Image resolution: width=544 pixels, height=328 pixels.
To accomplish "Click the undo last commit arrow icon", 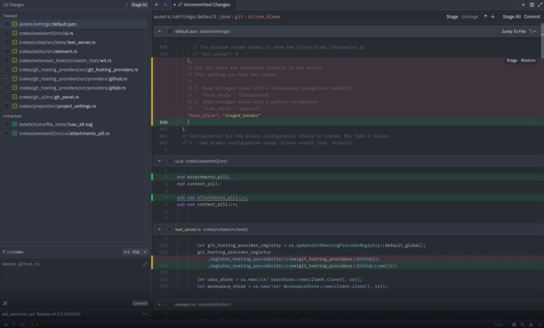I will coord(145,314).
